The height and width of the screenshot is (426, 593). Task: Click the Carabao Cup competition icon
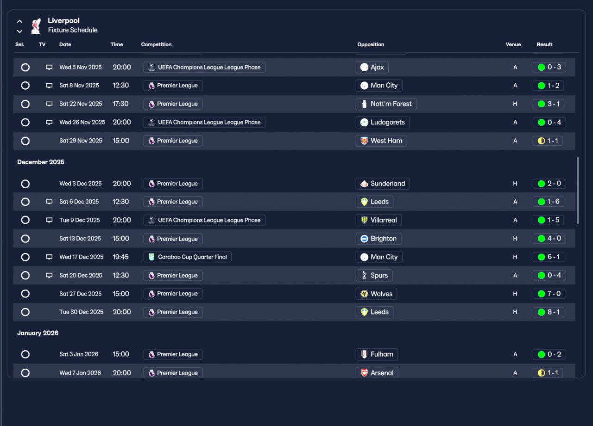pos(151,257)
